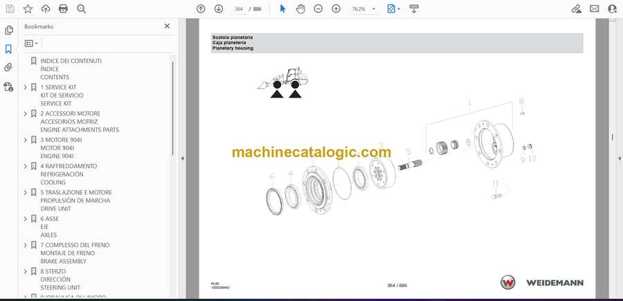
Task: Click the Weidemann logo
Action: pyautogui.click(x=542, y=283)
